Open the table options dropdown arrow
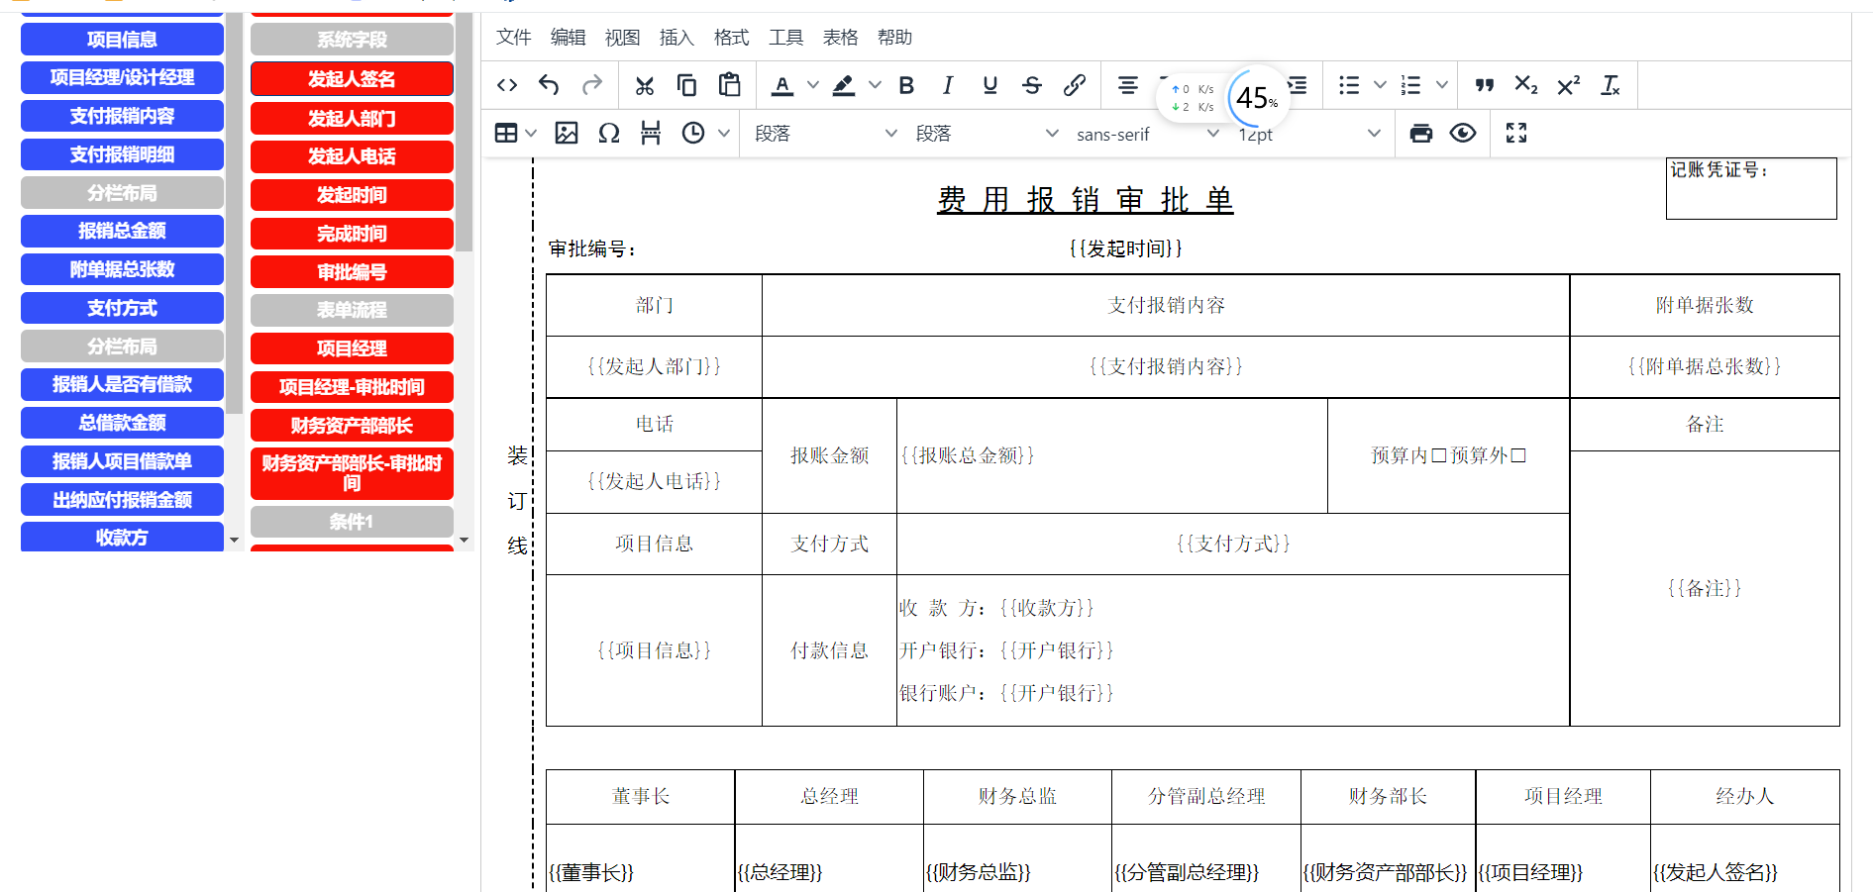Screen dimensions: 1873x892 (x=531, y=134)
